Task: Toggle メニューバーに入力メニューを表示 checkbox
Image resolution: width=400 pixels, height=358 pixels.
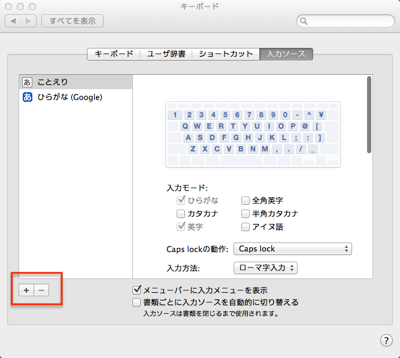Action: [x=137, y=290]
